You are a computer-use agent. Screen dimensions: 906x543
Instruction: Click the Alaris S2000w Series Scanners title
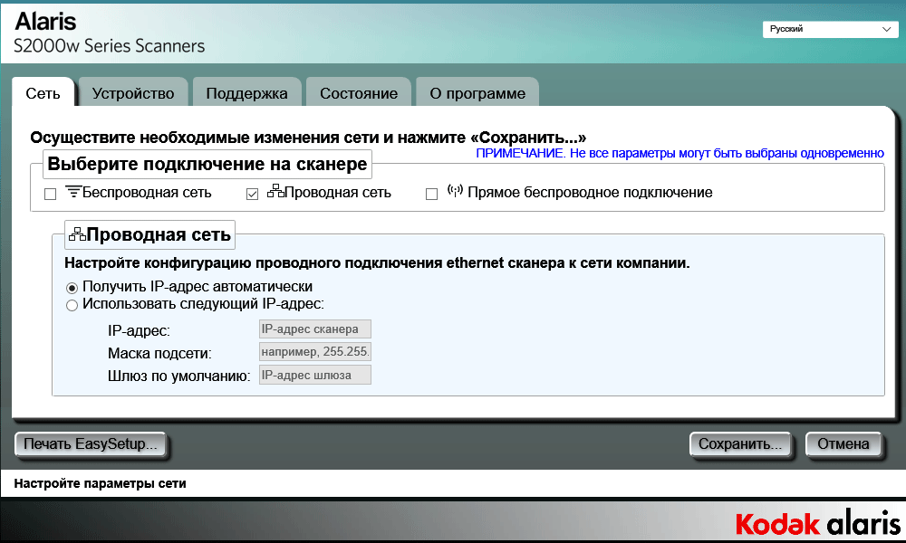click(110, 33)
